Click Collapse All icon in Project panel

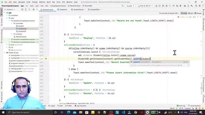pyautogui.click(x=29, y=10)
